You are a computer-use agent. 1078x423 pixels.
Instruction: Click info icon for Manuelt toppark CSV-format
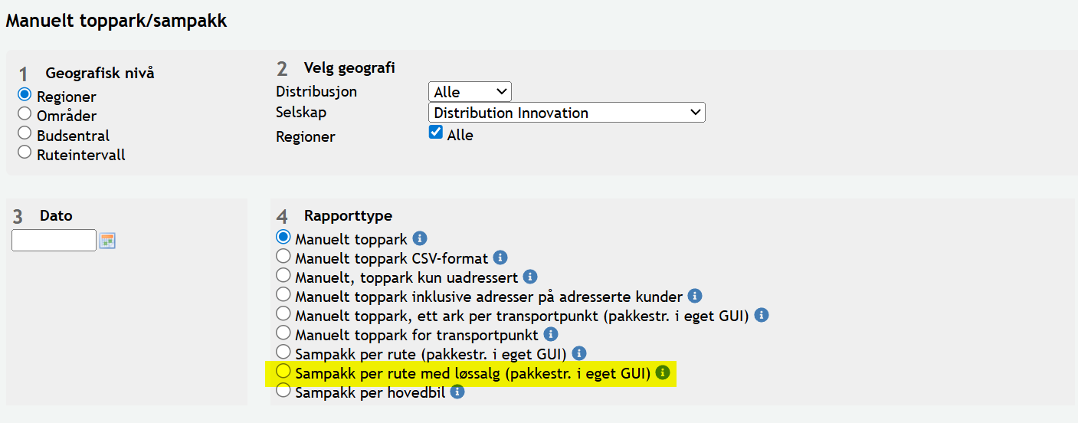click(x=500, y=257)
